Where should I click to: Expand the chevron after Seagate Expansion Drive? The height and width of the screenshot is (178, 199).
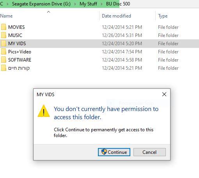pyautogui.click(x=75, y=4)
